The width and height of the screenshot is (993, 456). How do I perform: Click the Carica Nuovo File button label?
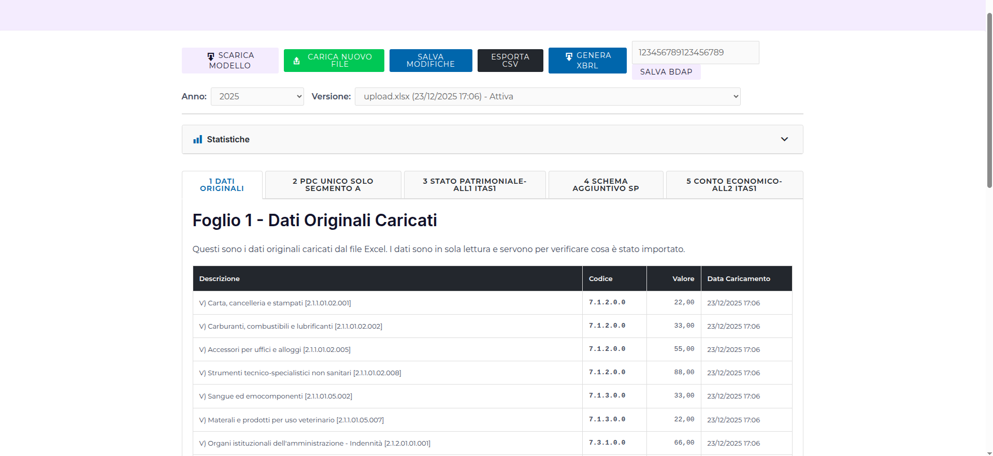tap(340, 61)
